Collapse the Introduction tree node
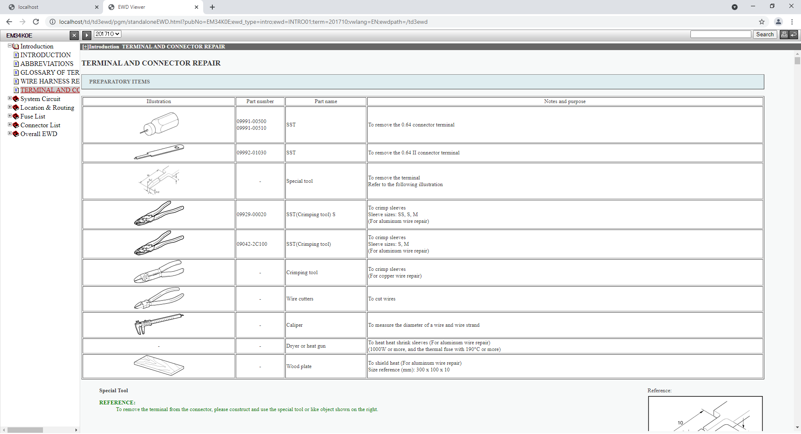Screen dimensions: 801x434 pyautogui.click(x=10, y=46)
